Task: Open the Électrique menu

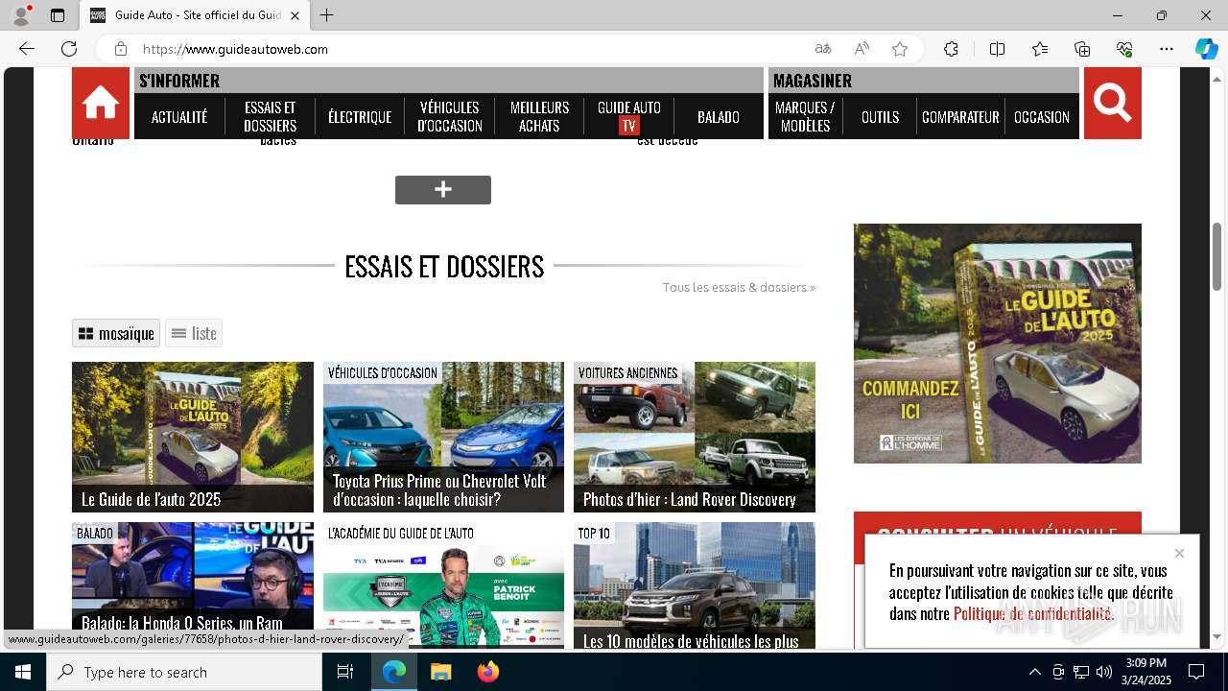Action: coord(360,117)
